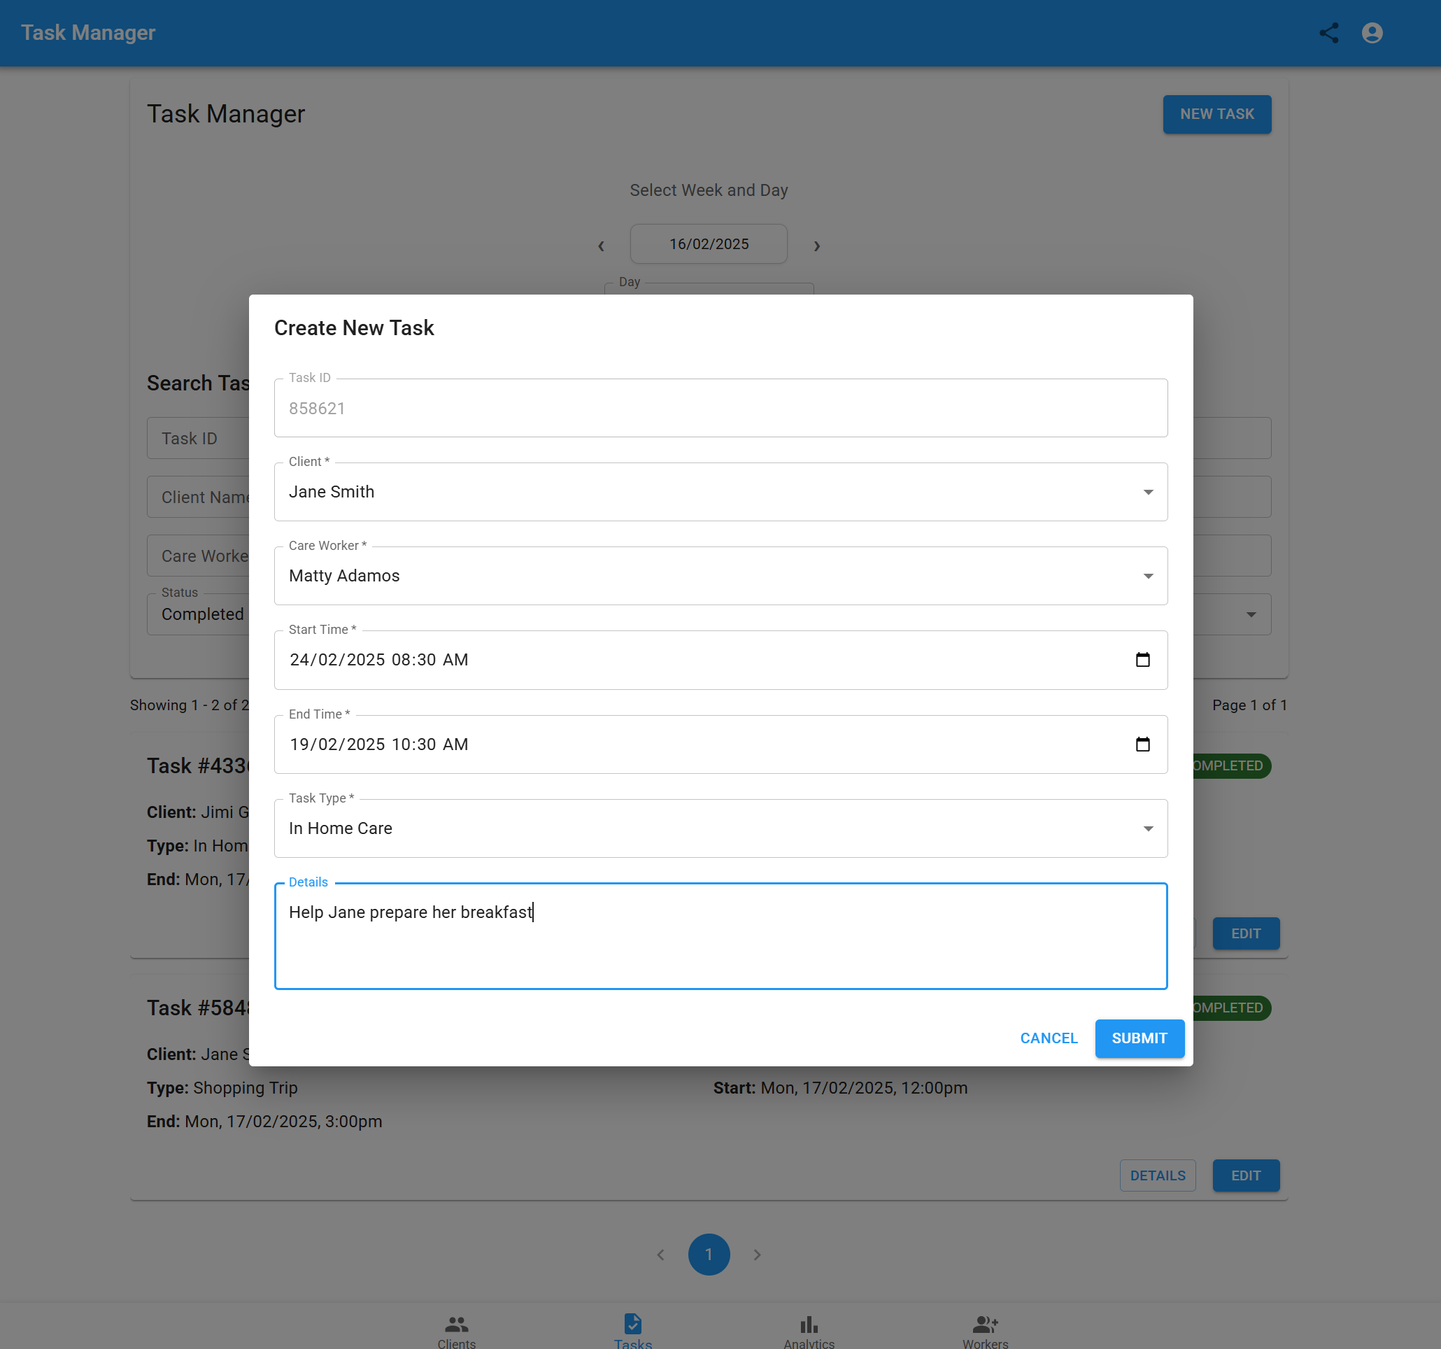Open the Status dropdown arrow in search panel
This screenshot has width=1441, height=1349.
point(1251,615)
